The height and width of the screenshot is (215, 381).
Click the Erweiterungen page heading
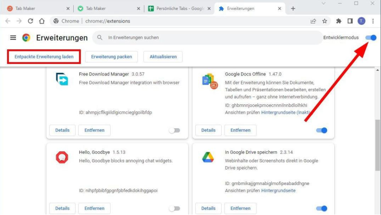pos(62,38)
